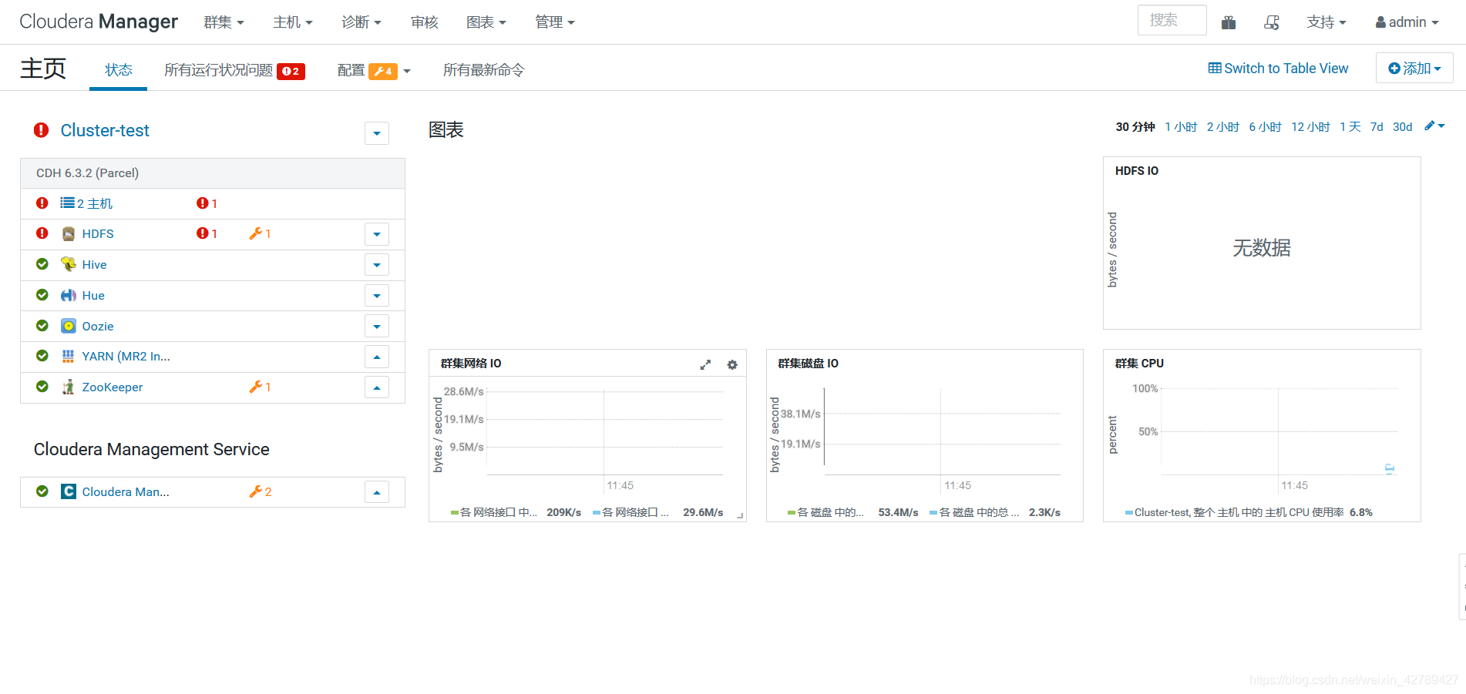
Task: Switch to Table View
Action: click(1278, 69)
